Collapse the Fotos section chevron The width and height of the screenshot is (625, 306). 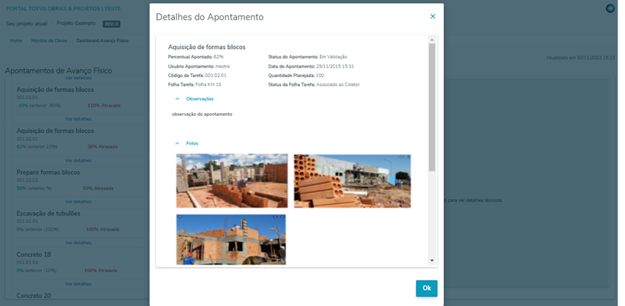click(x=178, y=143)
